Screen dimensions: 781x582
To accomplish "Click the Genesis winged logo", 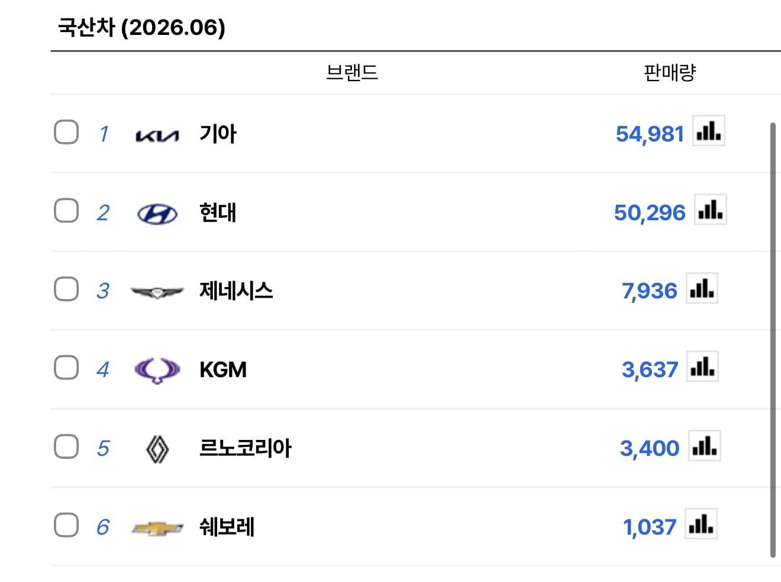I will (157, 292).
